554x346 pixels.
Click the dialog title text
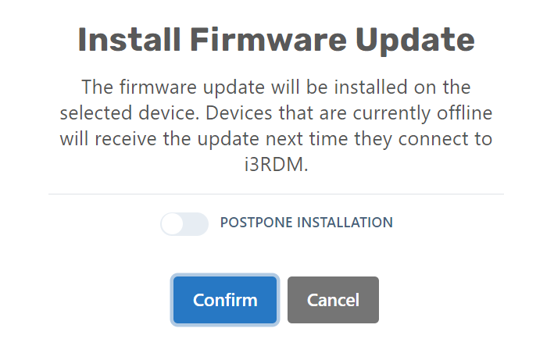tap(276, 40)
